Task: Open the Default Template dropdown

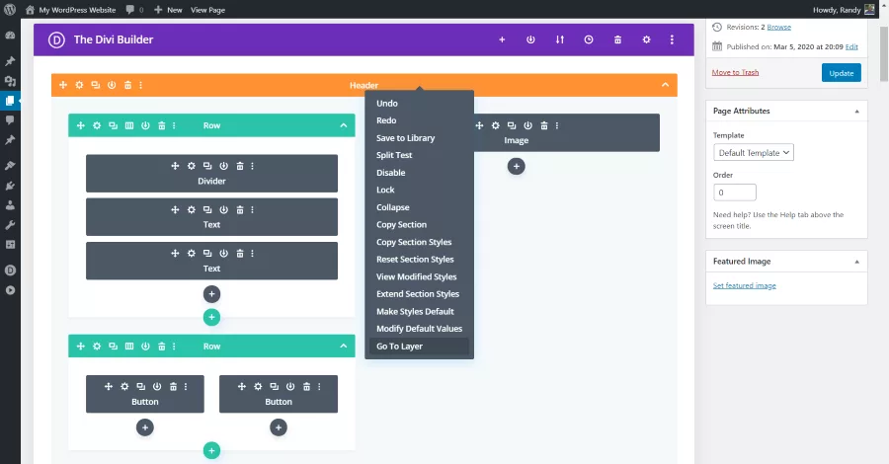Action: [754, 153]
